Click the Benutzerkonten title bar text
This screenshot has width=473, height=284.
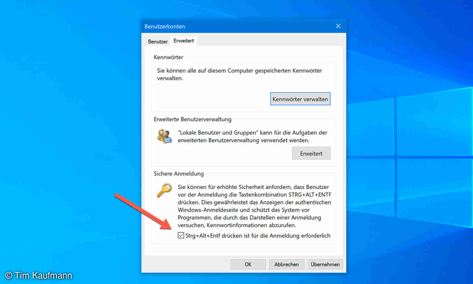(165, 26)
